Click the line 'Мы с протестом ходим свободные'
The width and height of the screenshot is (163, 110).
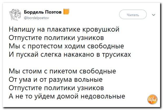tap(66, 46)
